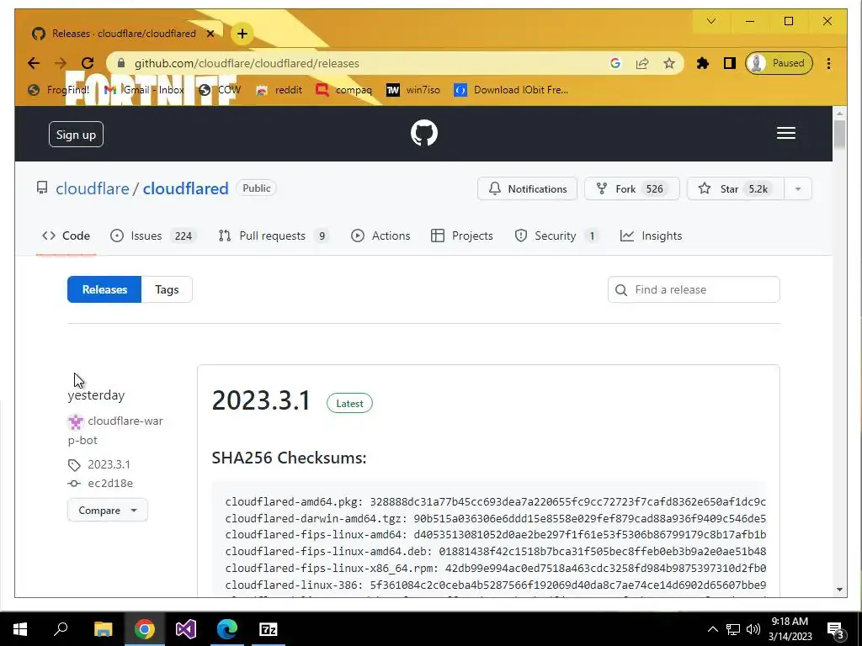Click the GitHub octocat logo

point(424,133)
